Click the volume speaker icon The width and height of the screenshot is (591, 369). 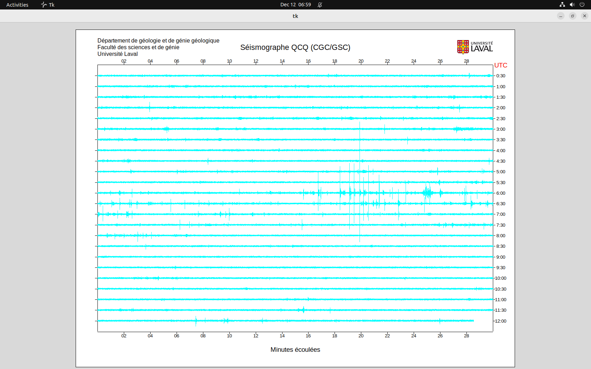[x=572, y=5]
